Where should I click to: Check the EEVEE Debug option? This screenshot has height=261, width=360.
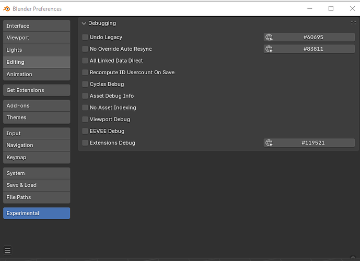pyautogui.click(x=85, y=131)
